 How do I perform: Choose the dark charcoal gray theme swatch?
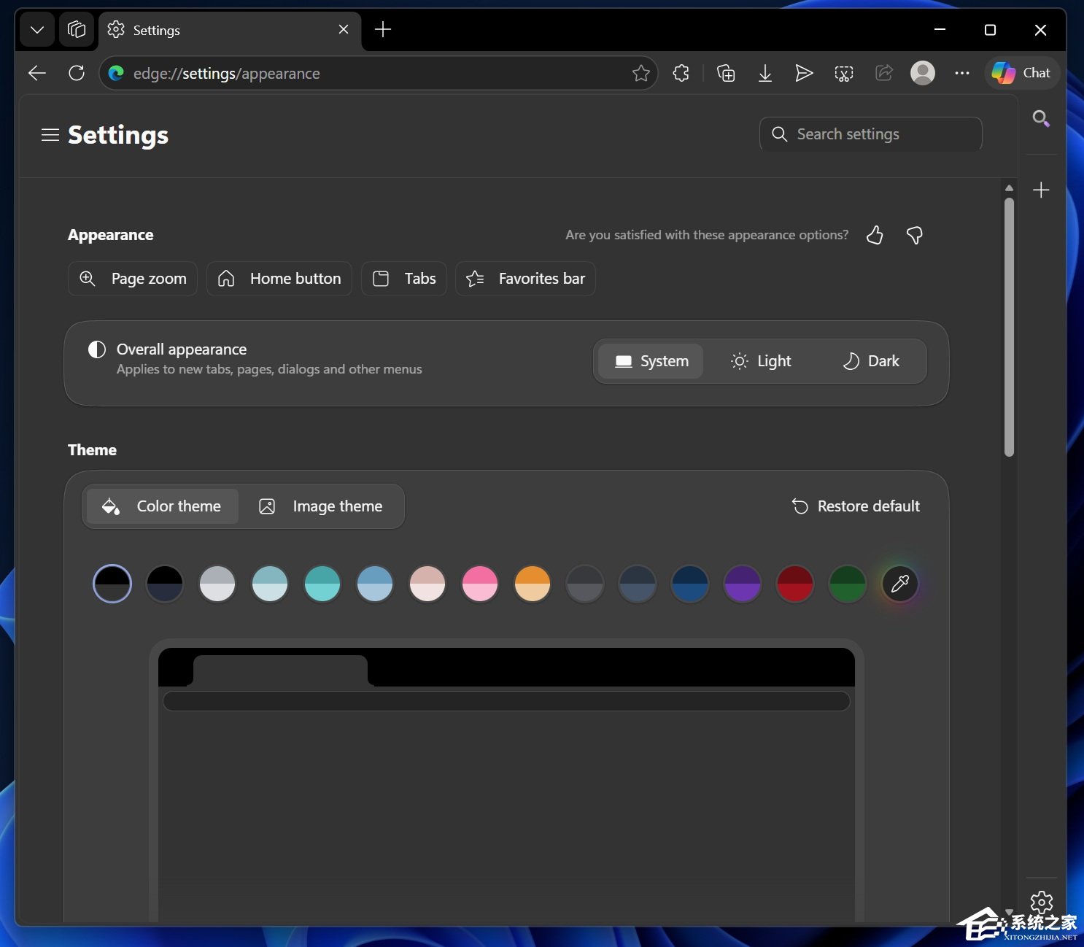click(585, 584)
